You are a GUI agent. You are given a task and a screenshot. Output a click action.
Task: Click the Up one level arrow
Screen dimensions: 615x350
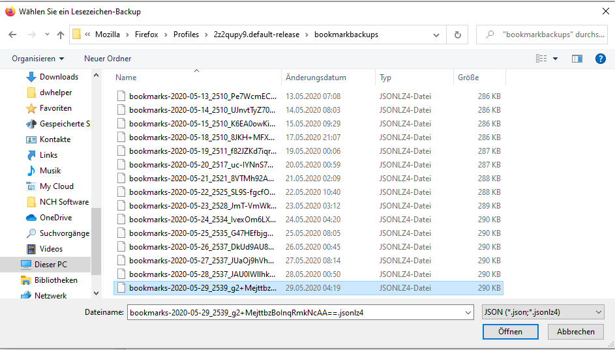tap(61, 35)
